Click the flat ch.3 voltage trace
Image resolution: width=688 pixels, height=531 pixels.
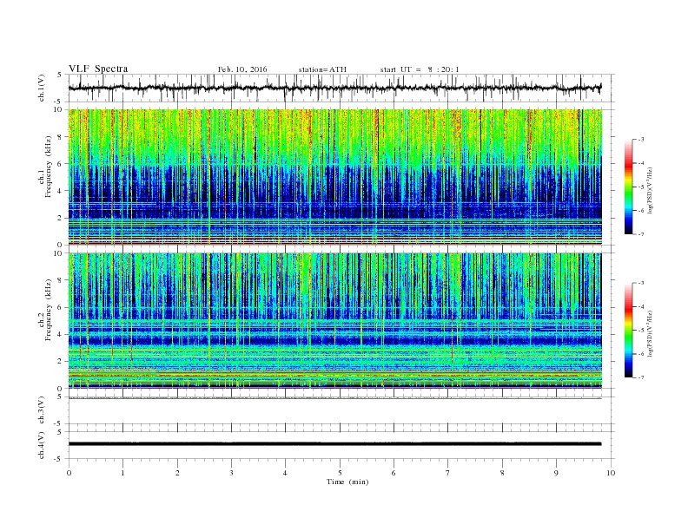click(x=334, y=398)
